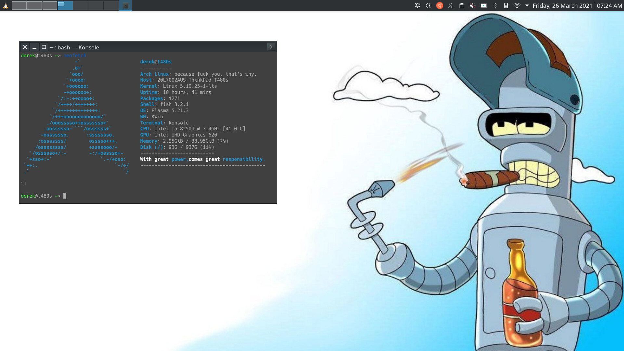Click the '~ : bash — Konsole' title text
The height and width of the screenshot is (351, 624).
click(x=74, y=47)
